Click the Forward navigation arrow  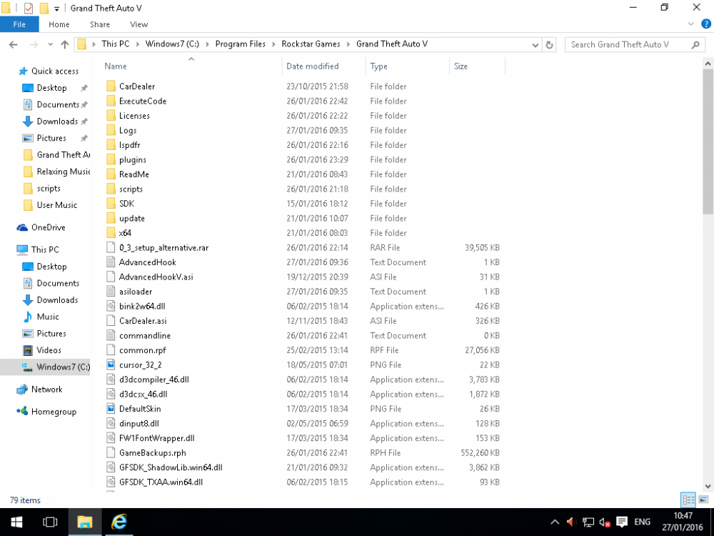pos(34,44)
